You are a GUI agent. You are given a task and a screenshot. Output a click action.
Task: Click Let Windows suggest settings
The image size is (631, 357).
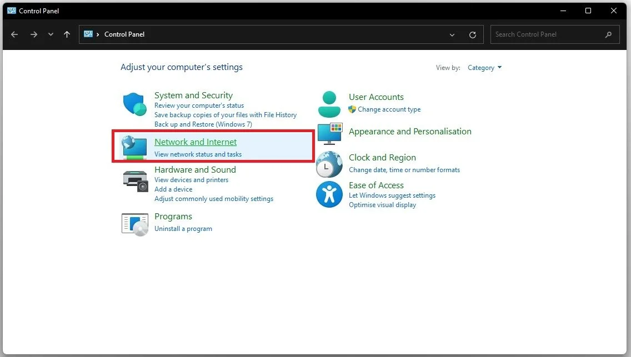(x=392, y=195)
